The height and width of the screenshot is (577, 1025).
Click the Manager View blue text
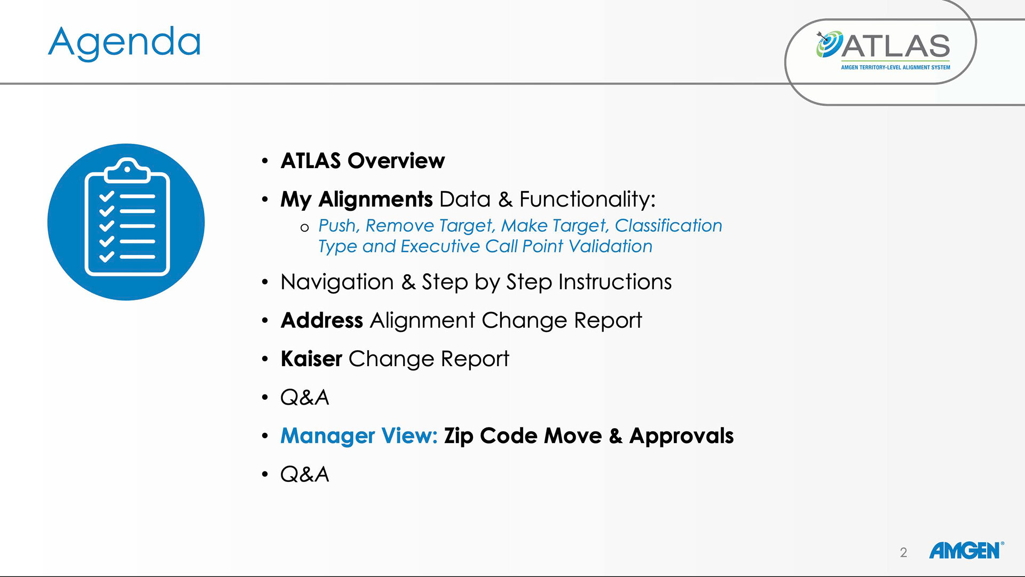pyautogui.click(x=359, y=436)
